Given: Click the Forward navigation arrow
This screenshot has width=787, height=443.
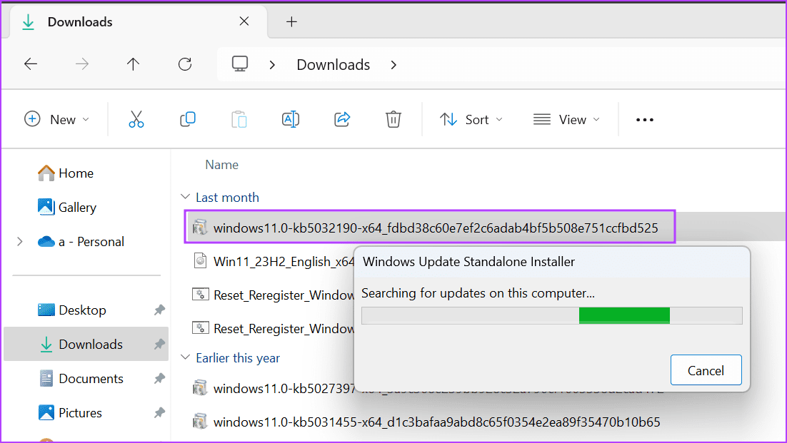Looking at the screenshot, I should (x=82, y=64).
